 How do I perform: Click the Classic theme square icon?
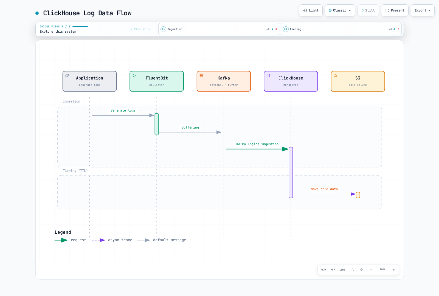[330, 10]
